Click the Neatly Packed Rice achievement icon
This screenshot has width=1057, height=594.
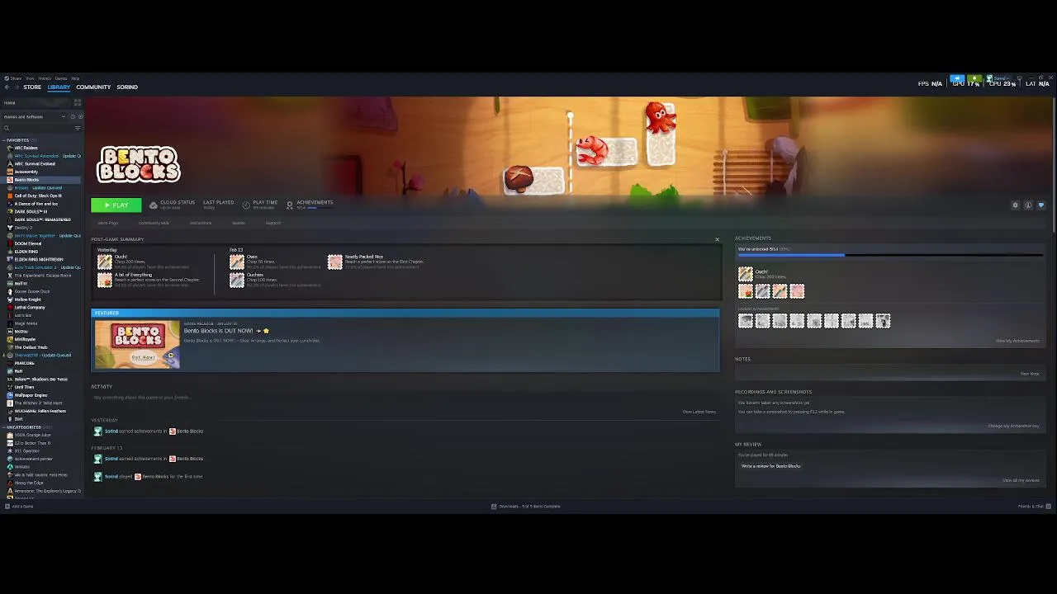335,262
